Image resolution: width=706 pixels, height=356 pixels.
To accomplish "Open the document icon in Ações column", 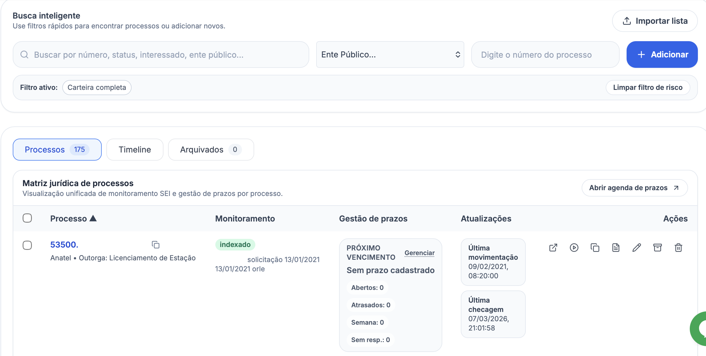I will coord(616,248).
